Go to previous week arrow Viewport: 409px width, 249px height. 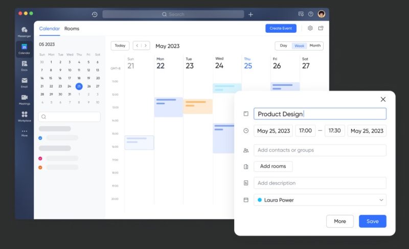pos(137,46)
